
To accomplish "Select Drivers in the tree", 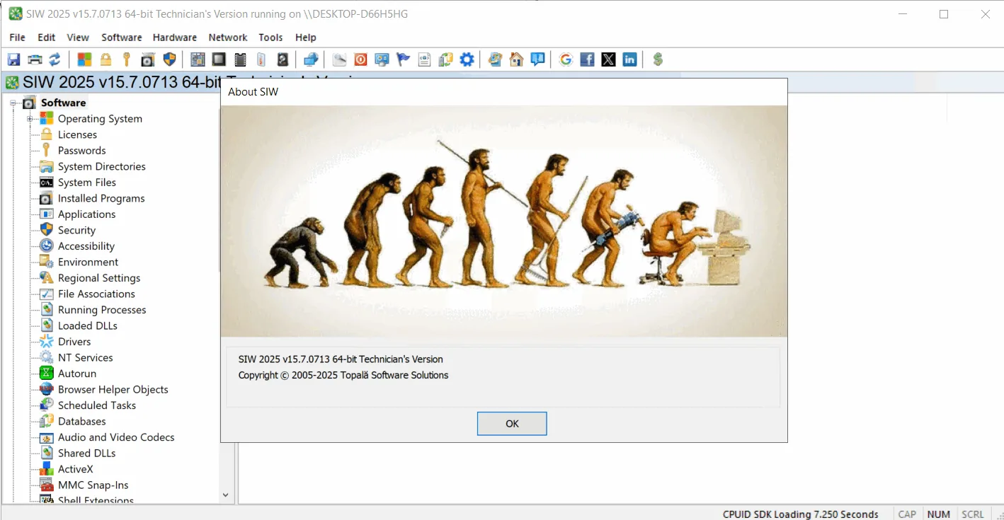I will click(x=74, y=342).
